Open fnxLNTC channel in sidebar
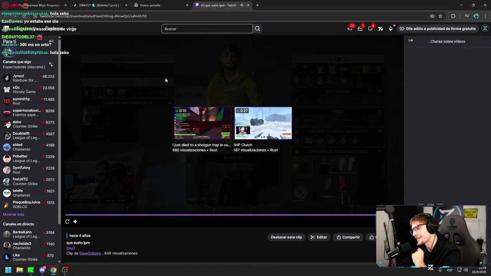Screen dimensions: 491x276 pyautogui.click(x=29, y=182)
